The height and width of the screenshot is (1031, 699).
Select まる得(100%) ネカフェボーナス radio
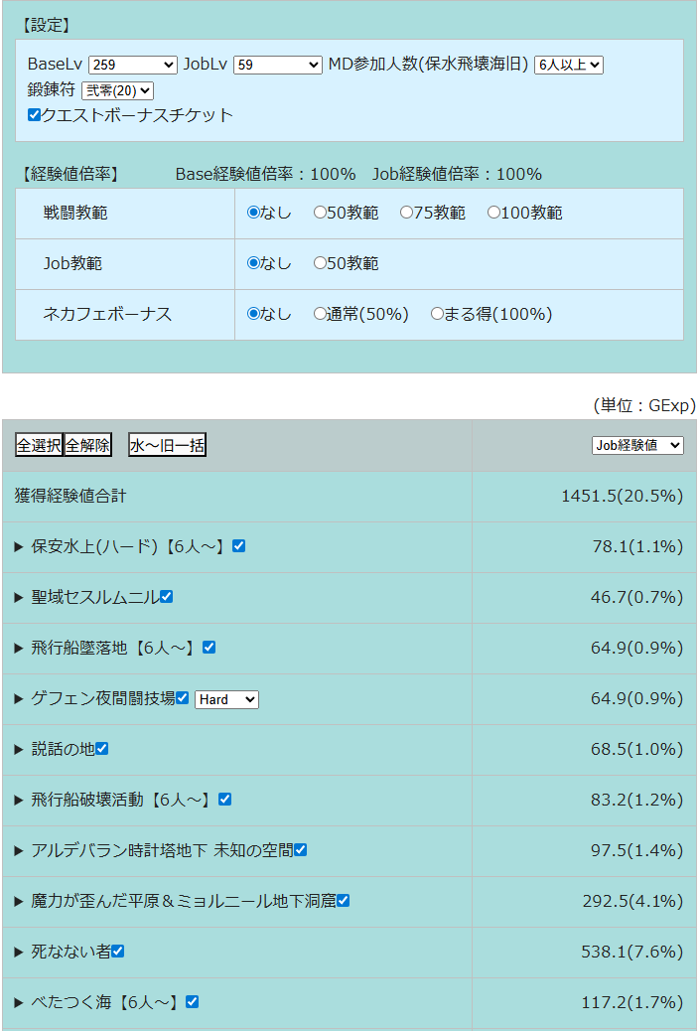coord(437,314)
